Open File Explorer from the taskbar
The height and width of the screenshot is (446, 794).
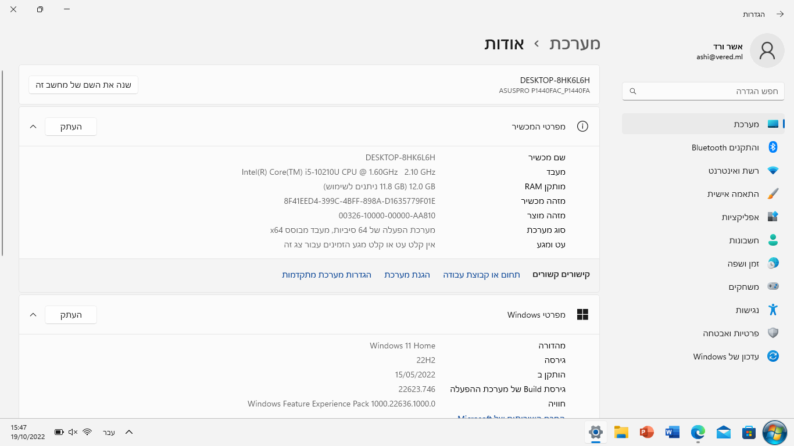[621, 432]
